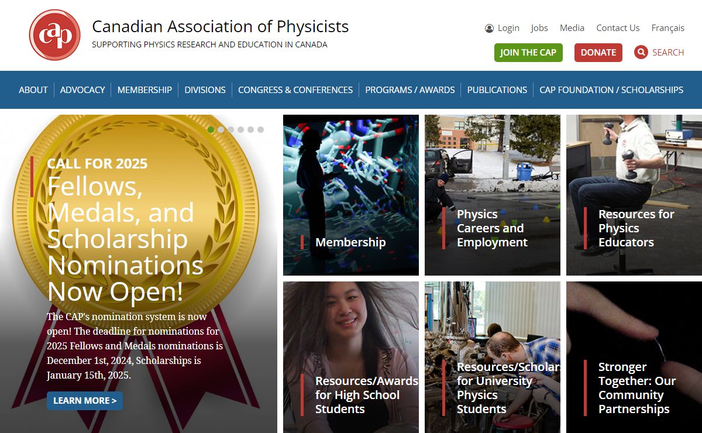
Task: Open the ABOUT menu
Action: click(x=33, y=90)
